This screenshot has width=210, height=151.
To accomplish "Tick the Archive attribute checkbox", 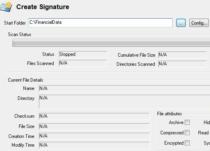I will coord(187,122).
